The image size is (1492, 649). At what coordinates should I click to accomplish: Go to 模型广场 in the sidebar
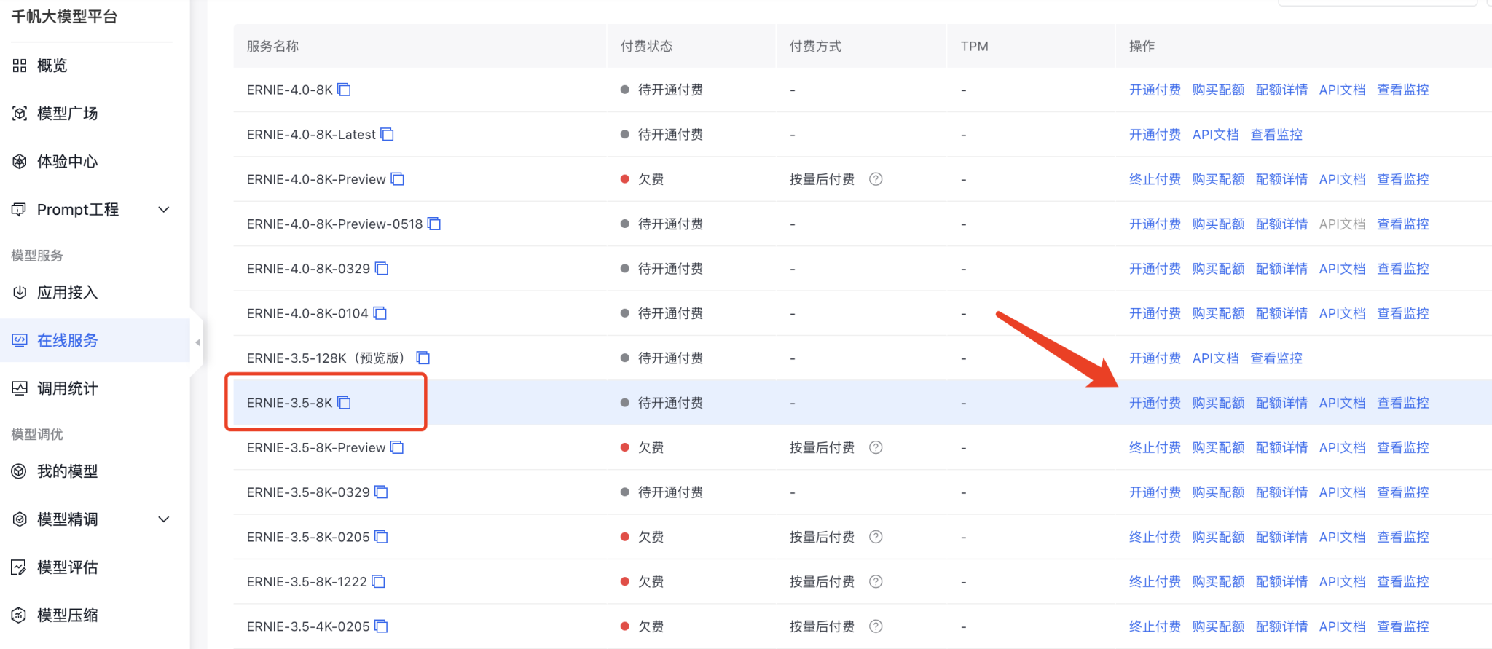67,114
